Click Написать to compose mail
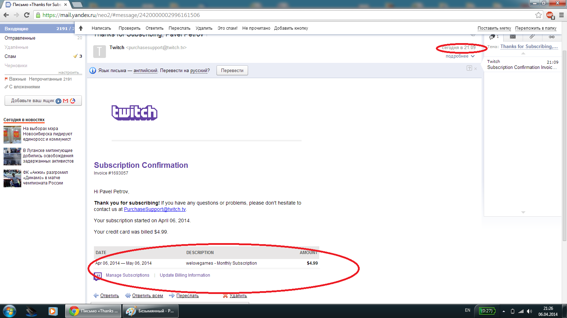This screenshot has width=567, height=318. (101, 28)
